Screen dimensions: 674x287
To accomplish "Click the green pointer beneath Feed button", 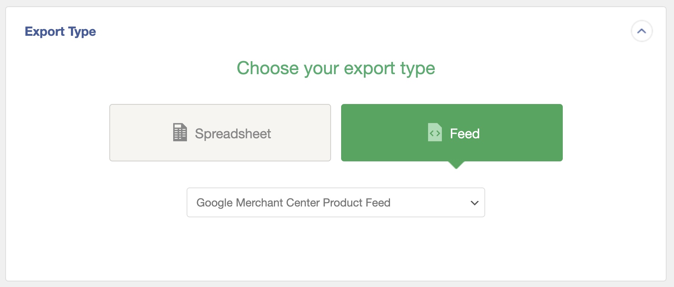I will pos(456,165).
